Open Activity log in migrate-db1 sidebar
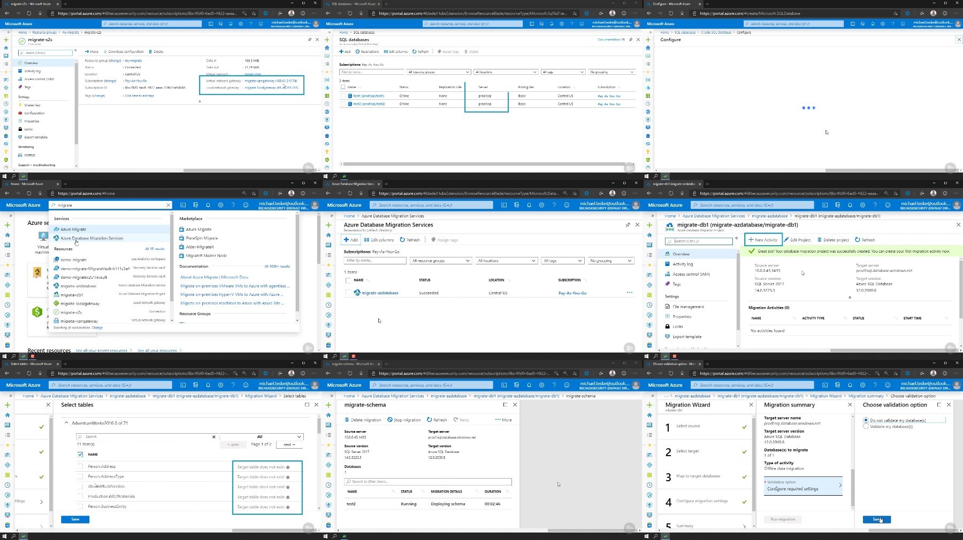The width and height of the screenshot is (963, 540). [x=683, y=264]
